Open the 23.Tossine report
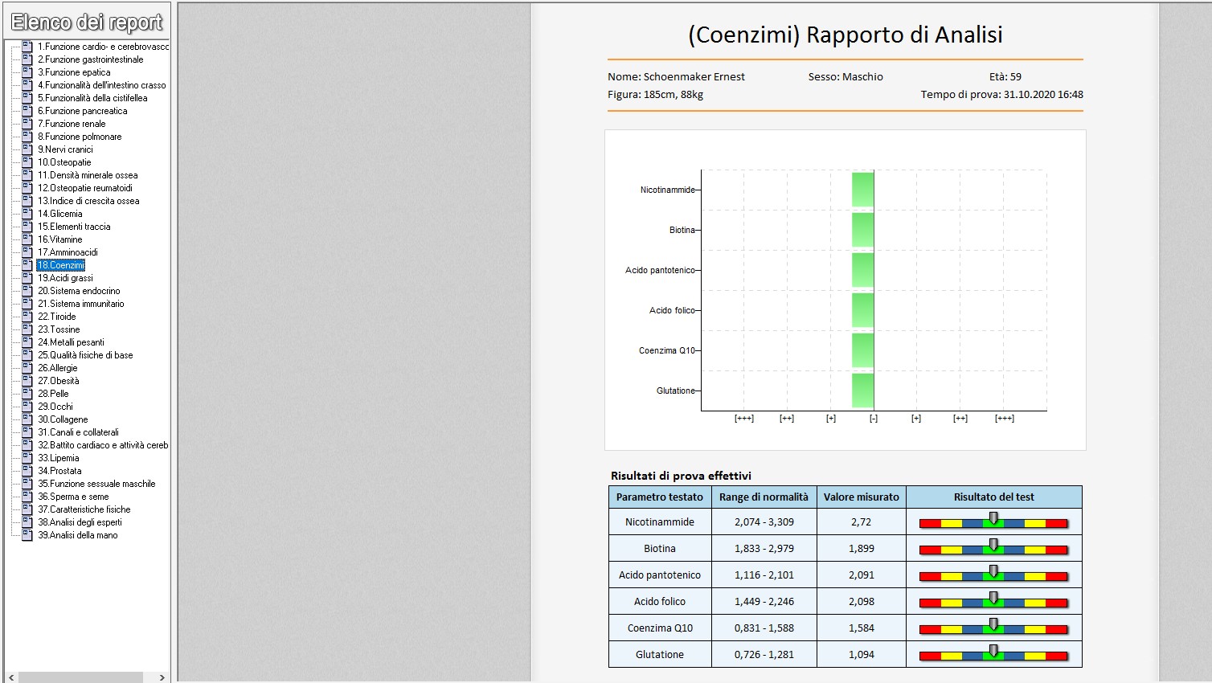 59,329
